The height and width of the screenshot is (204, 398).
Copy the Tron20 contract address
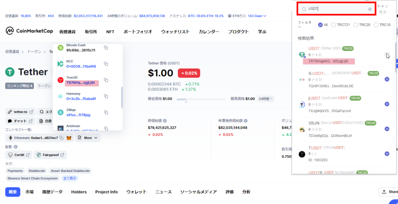[106, 80]
